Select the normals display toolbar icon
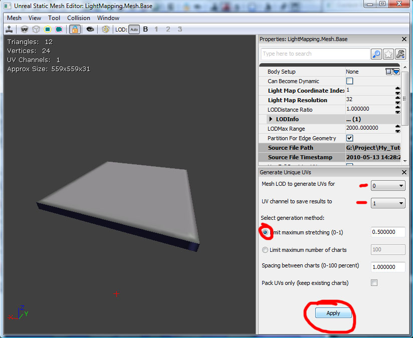The image size is (413, 338). point(106,29)
